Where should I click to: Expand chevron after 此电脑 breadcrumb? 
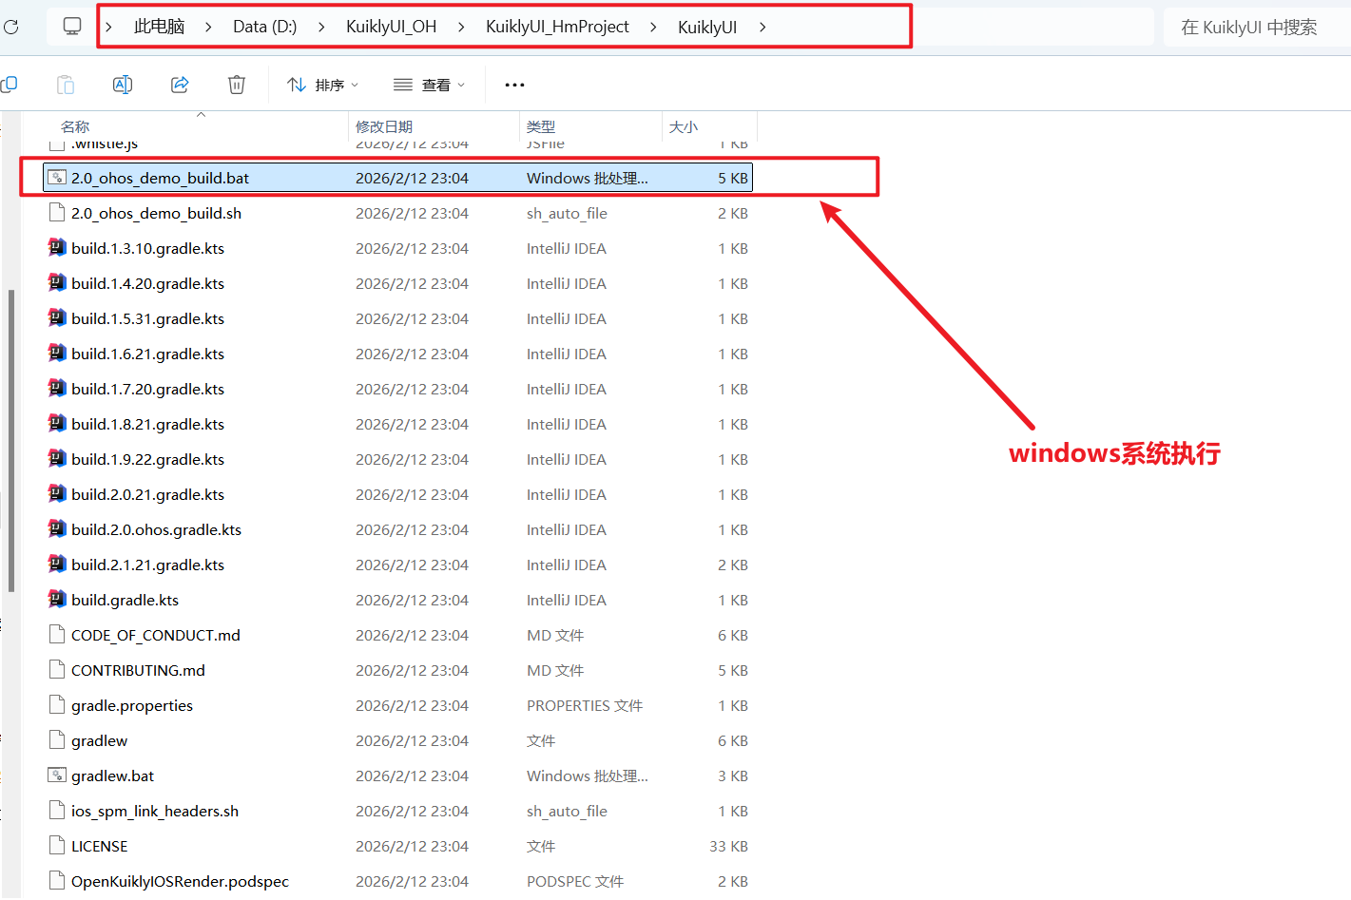[x=208, y=27]
